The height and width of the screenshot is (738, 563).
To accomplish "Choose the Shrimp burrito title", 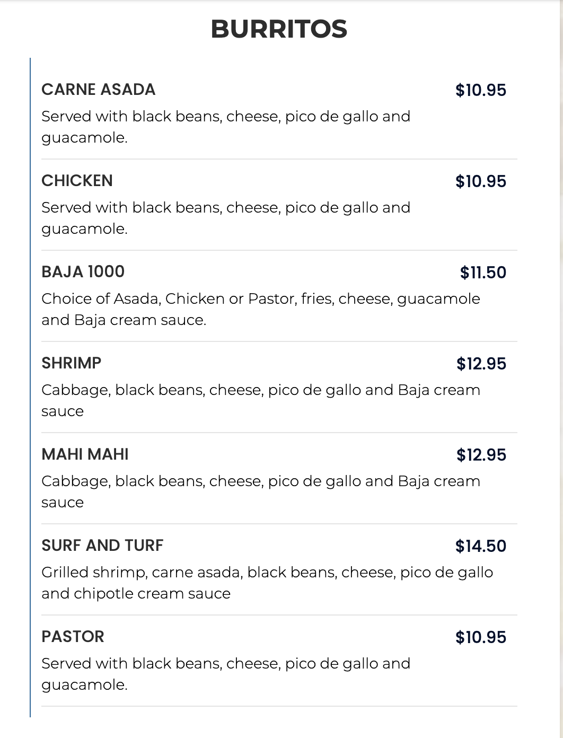I will [x=72, y=363].
